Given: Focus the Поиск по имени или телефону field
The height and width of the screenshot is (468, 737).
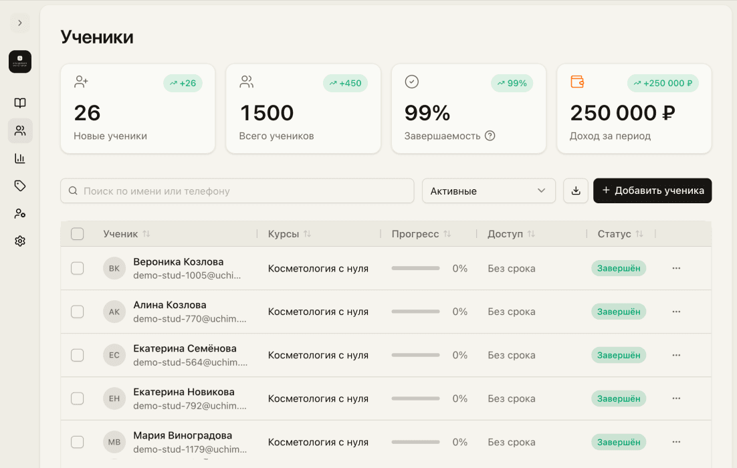Looking at the screenshot, I should coord(237,191).
